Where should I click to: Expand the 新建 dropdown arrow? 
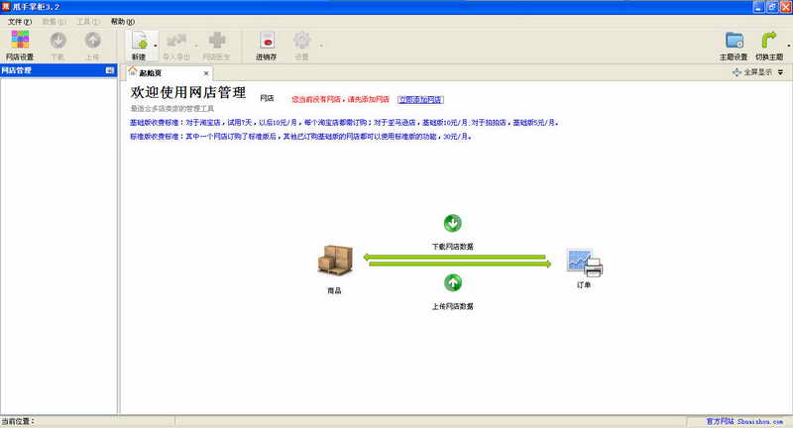tap(156, 46)
